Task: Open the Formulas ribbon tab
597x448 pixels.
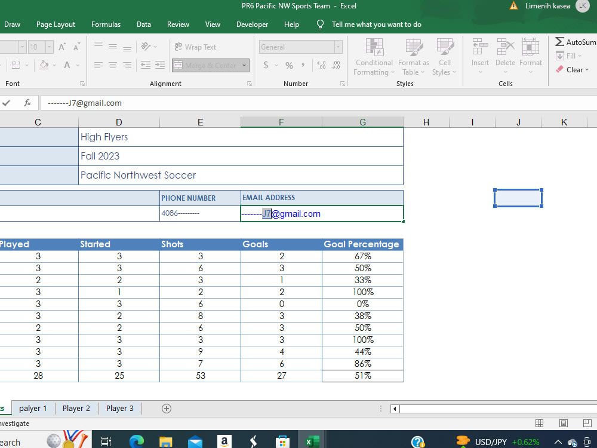Action: pyautogui.click(x=106, y=24)
